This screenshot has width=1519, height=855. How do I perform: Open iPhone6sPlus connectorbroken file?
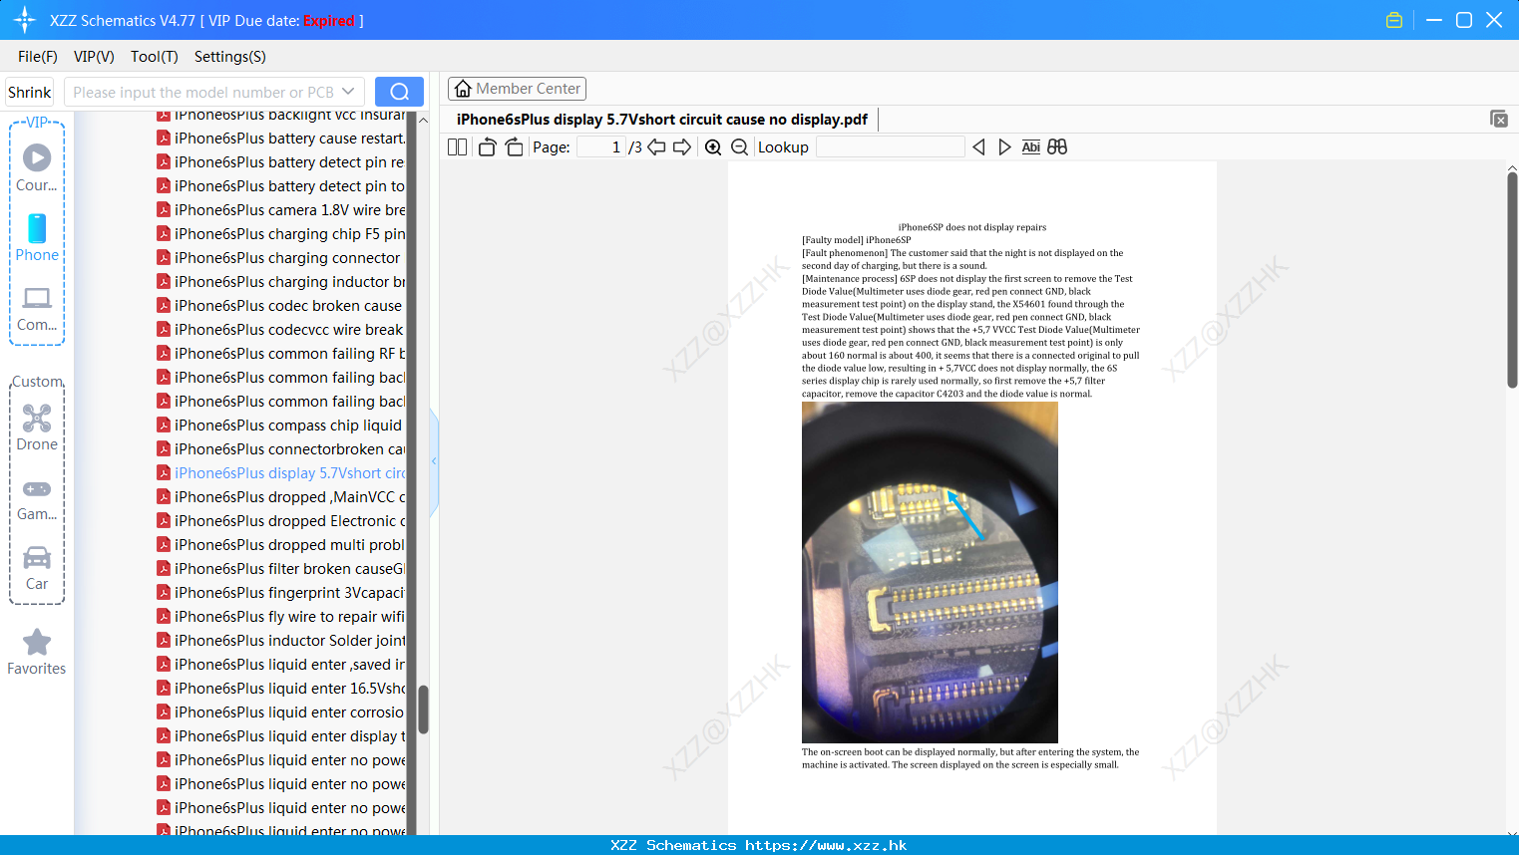tap(281, 449)
